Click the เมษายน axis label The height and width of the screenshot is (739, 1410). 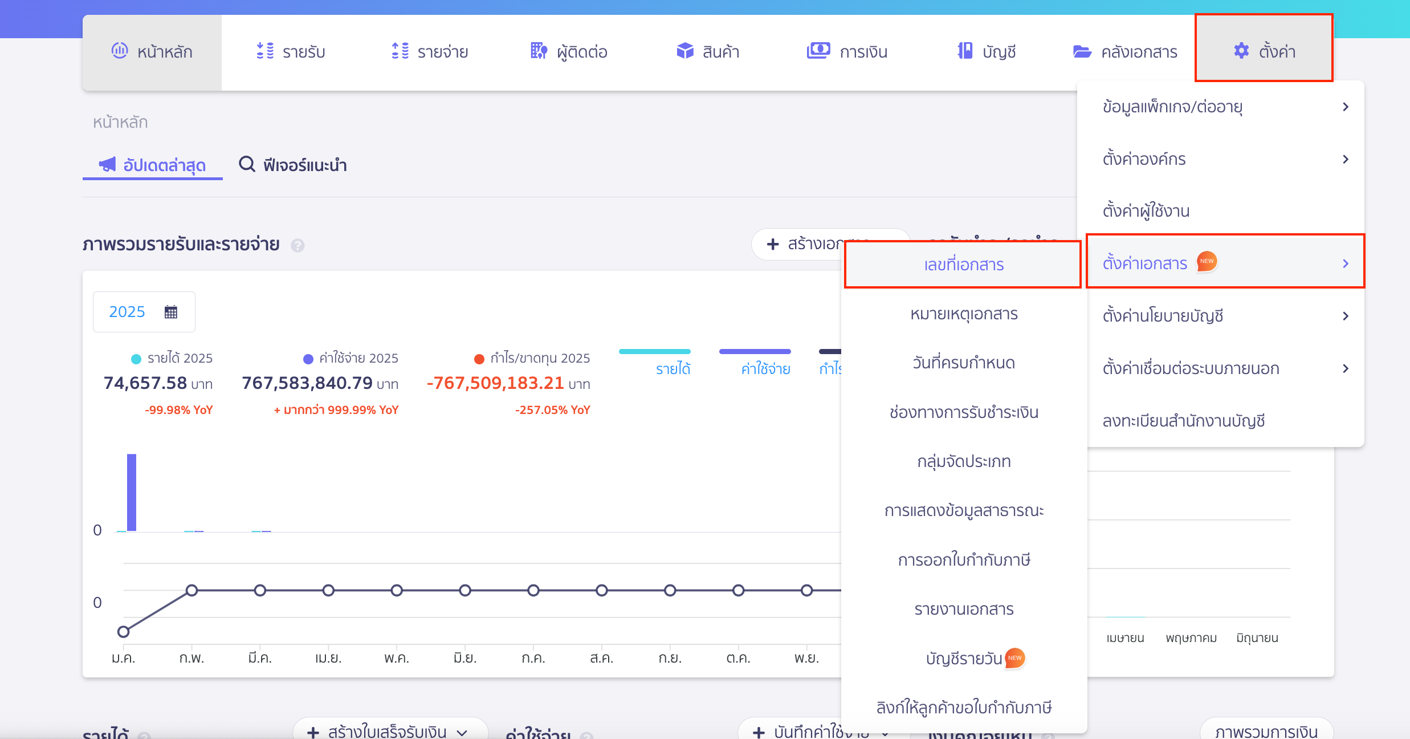(x=1125, y=638)
